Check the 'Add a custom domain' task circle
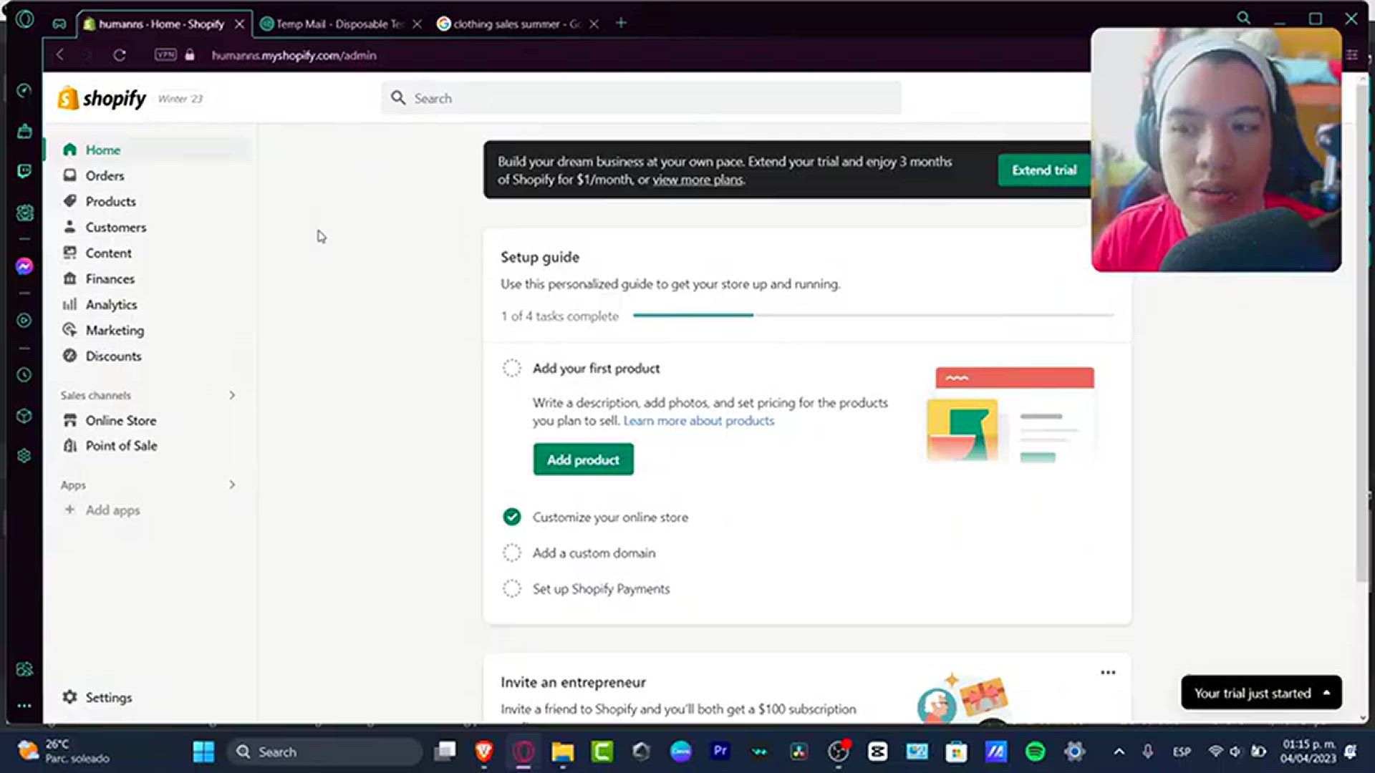 (512, 553)
